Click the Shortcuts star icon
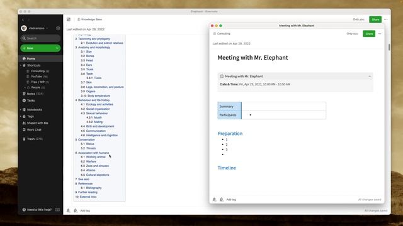403x226 pixels. pyautogui.click(x=24, y=65)
